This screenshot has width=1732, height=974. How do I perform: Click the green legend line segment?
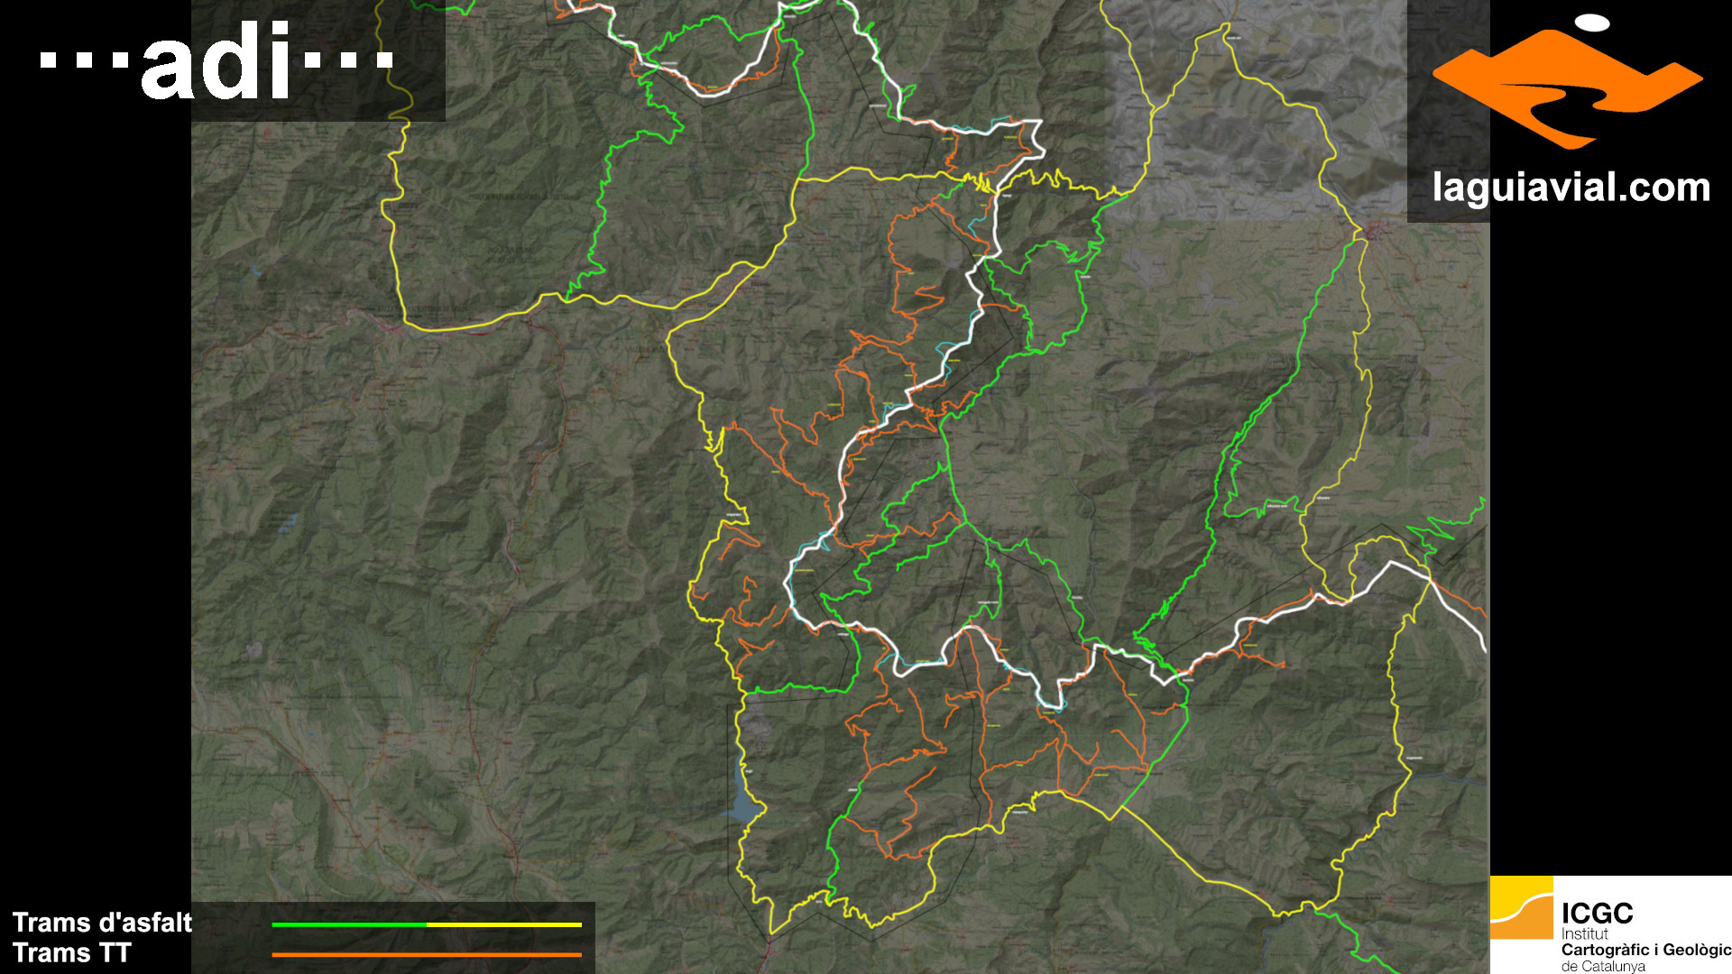click(349, 924)
